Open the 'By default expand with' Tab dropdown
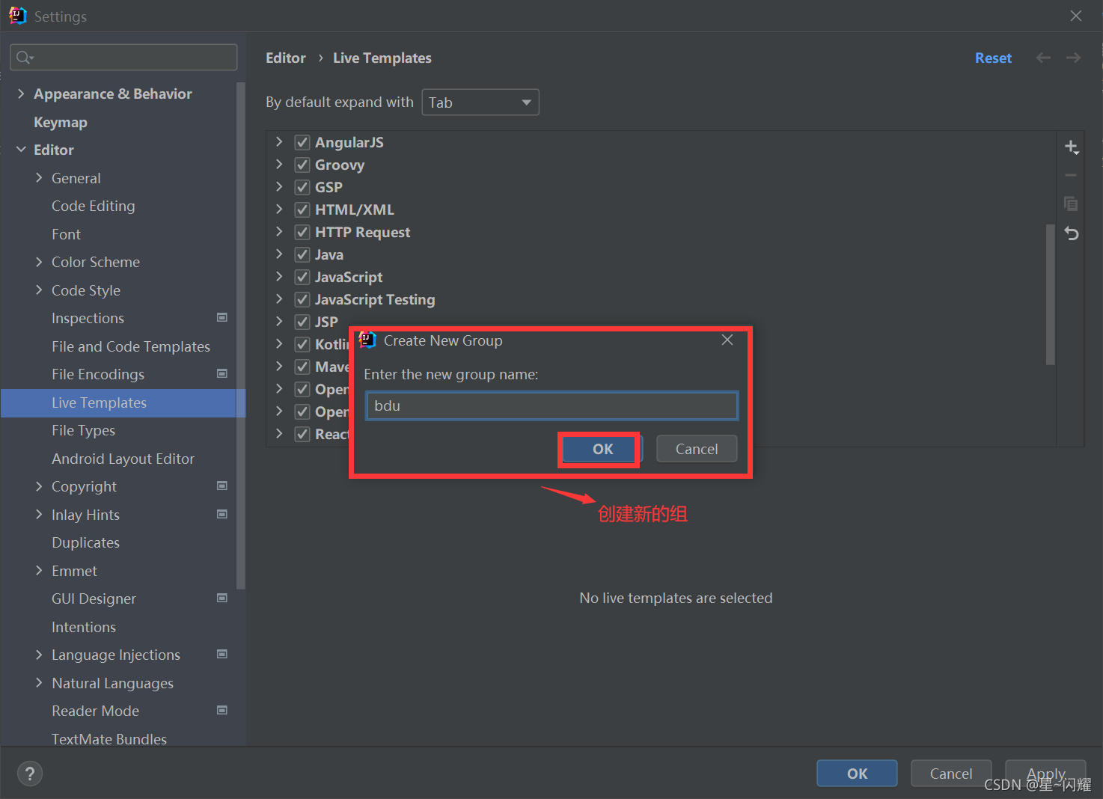Image resolution: width=1103 pixels, height=799 pixels. coord(480,102)
